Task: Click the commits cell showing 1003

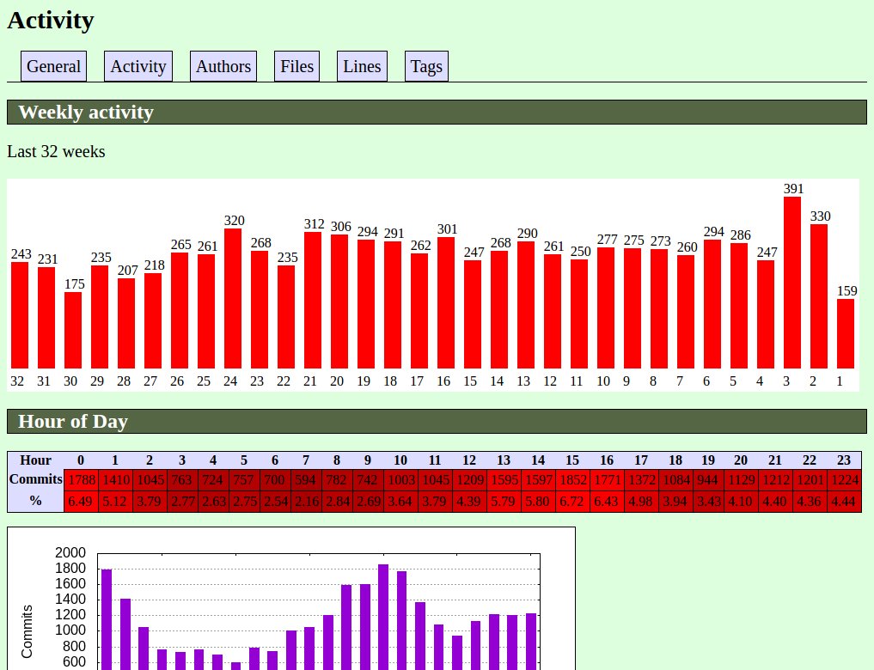Action: click(x=400, y=479)
